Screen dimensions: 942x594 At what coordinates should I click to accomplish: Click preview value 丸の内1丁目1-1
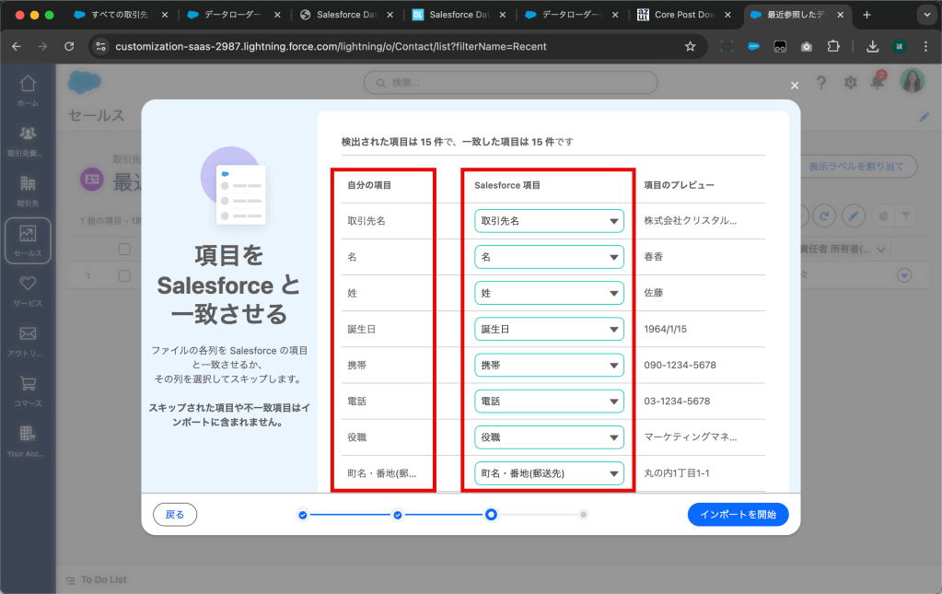coord(677,473)
